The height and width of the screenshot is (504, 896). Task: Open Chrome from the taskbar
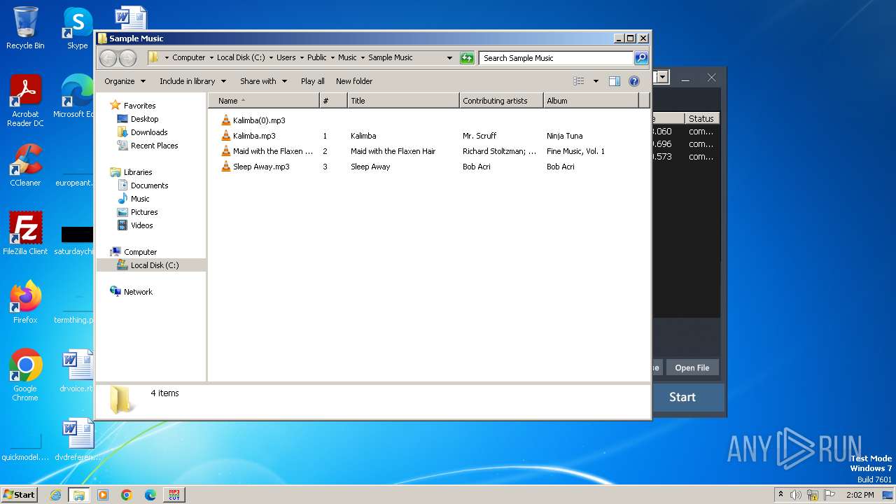(127, 495)
